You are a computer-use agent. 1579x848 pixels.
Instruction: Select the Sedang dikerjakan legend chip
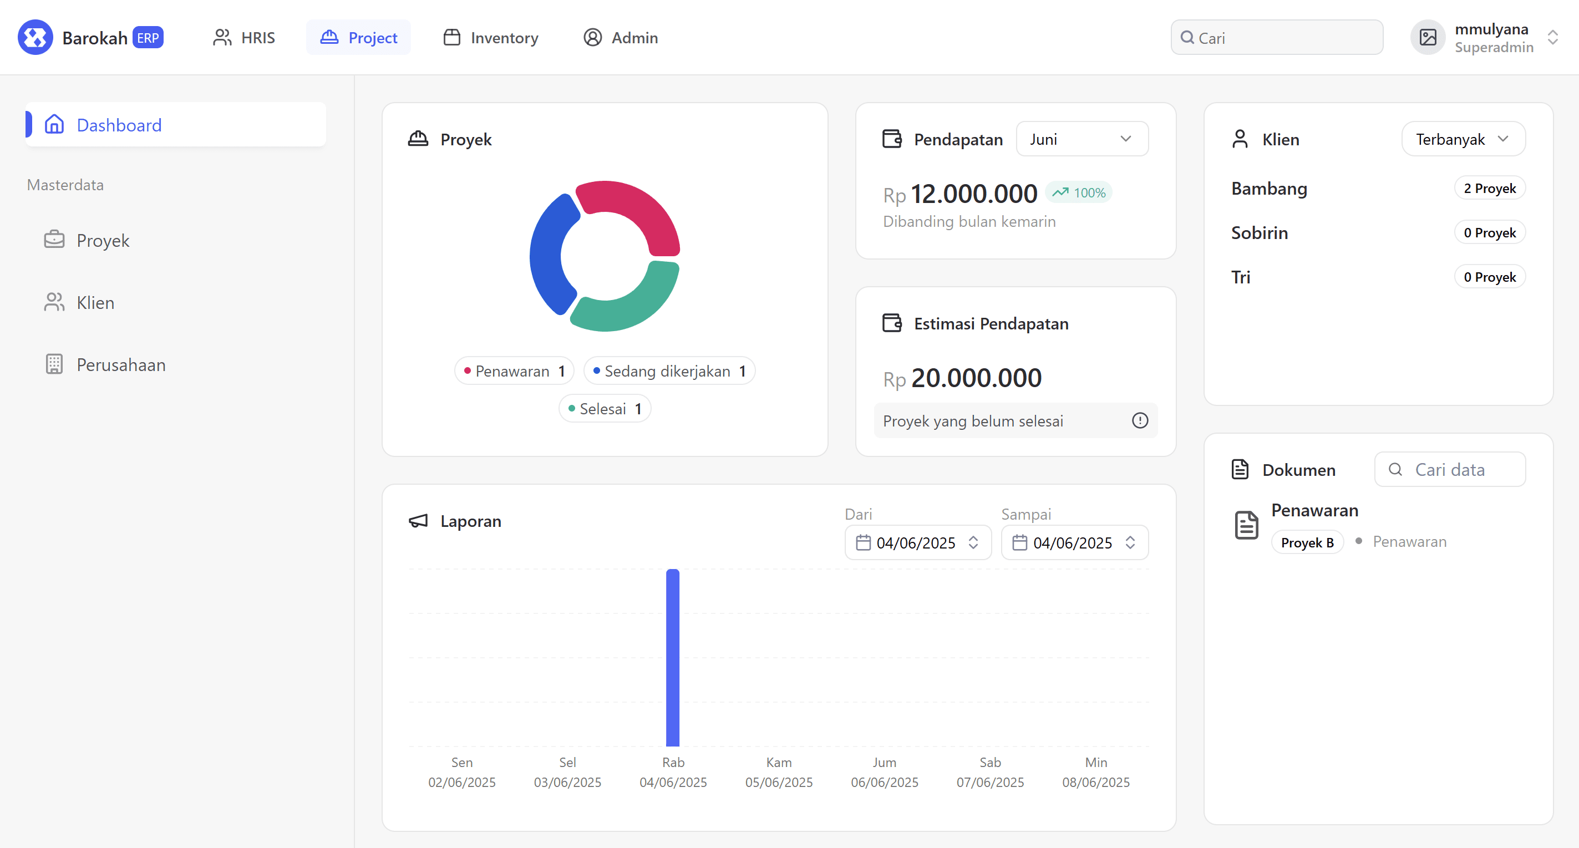[669, 371]
